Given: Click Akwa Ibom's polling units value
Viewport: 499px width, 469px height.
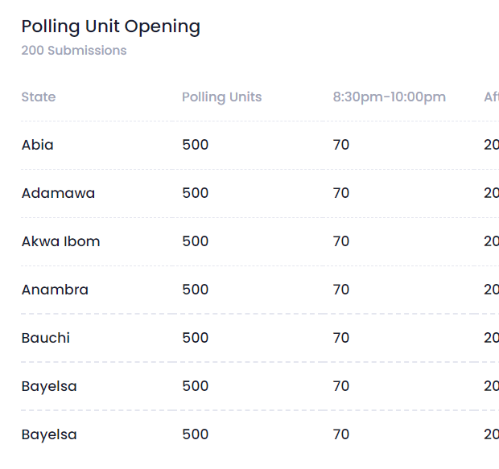Looking at the screenshot, I should [x=195, y=242].
